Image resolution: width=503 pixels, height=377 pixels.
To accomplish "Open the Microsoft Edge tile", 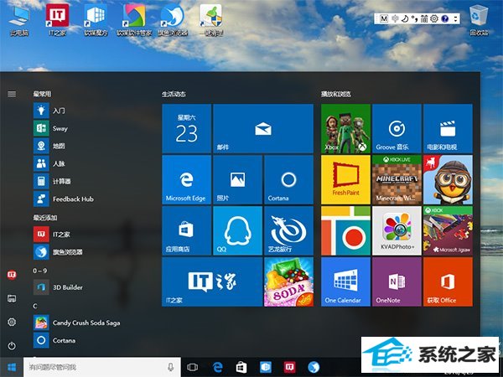I will (x=186, y=179).
